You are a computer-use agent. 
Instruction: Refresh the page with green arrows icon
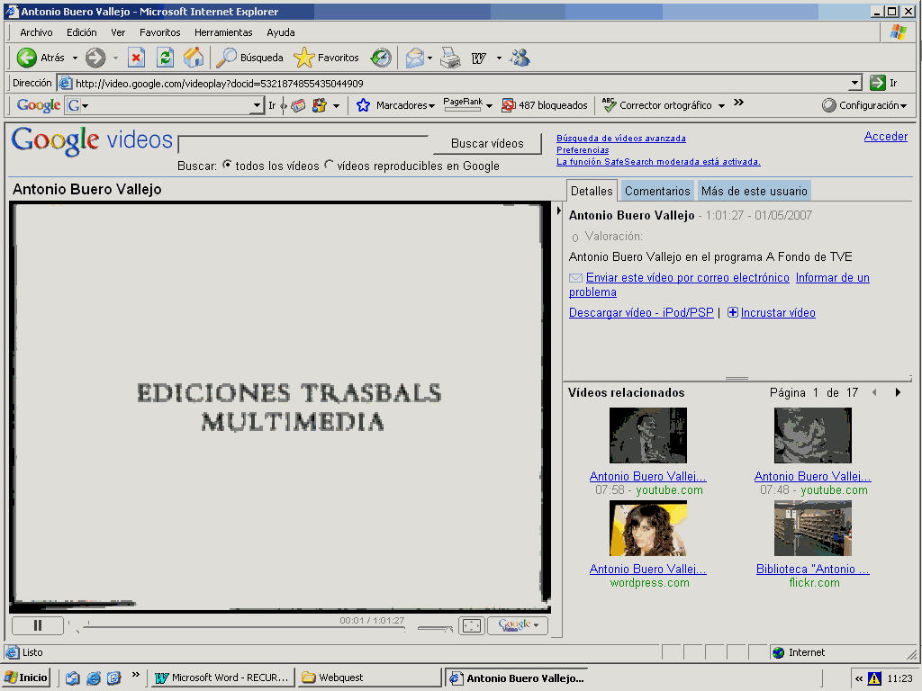(x=166, y=58)
